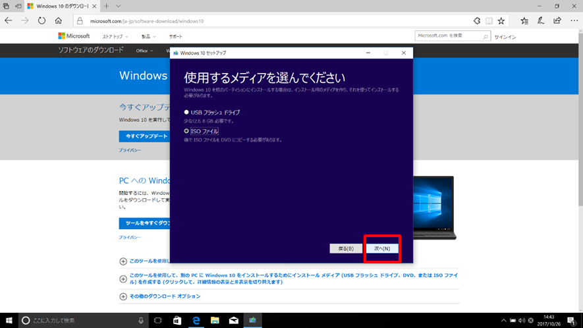Open the Favorites hub icon
Screen dimensions: 583x328
click(524, 21)
